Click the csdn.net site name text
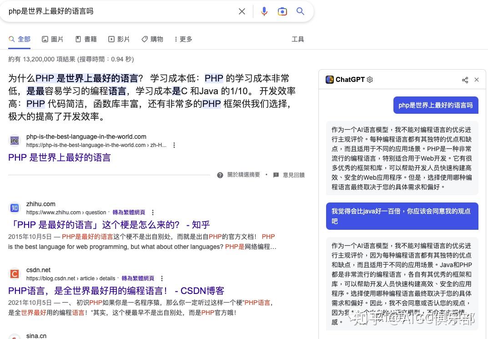The image size is (488, 339). tap(38, 270)
